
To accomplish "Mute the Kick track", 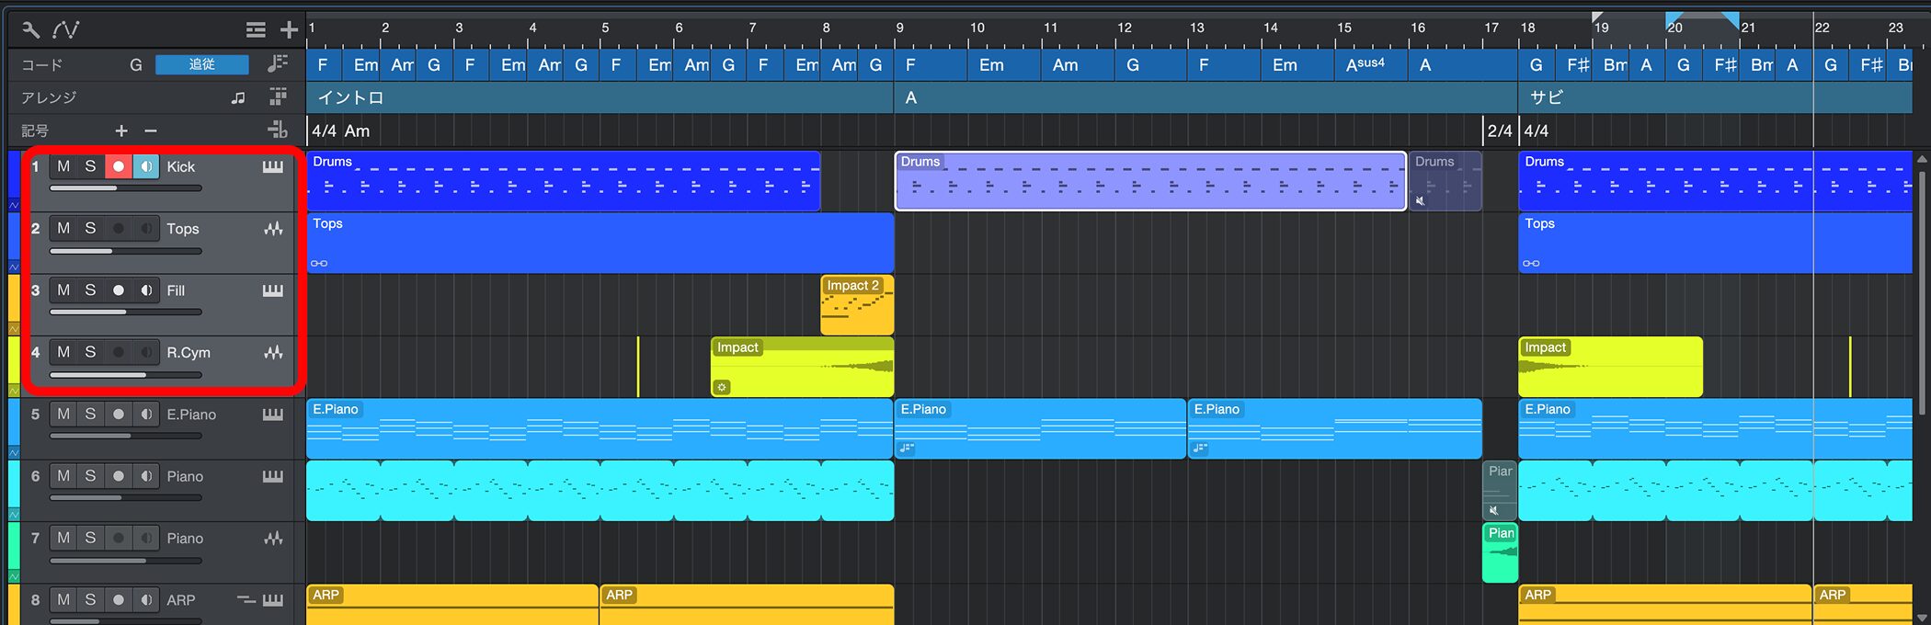I will (63, 166).
